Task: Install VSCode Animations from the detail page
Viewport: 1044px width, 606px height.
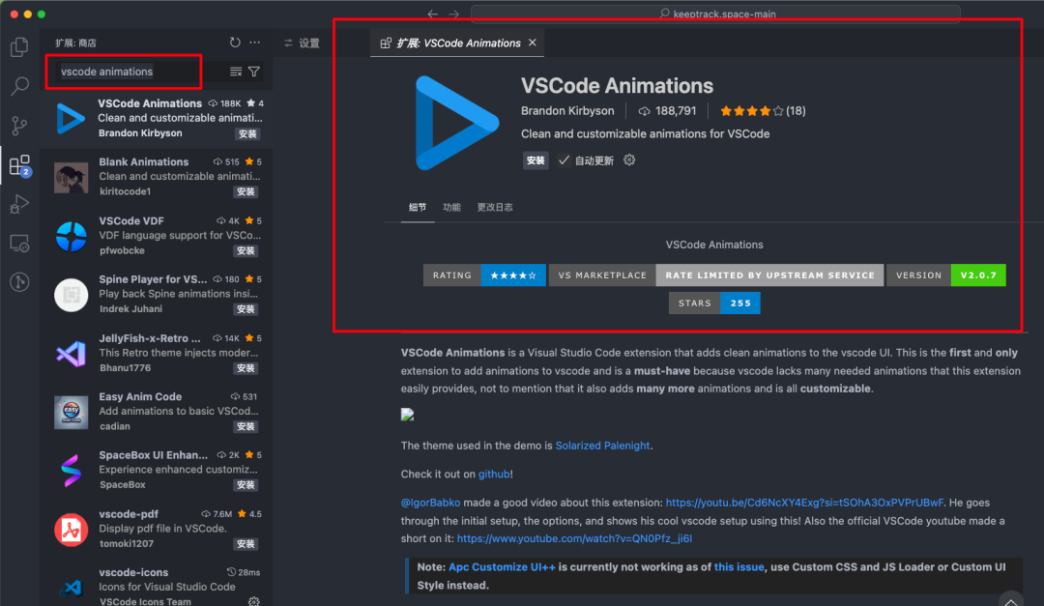Action: [x=536, y=160]
